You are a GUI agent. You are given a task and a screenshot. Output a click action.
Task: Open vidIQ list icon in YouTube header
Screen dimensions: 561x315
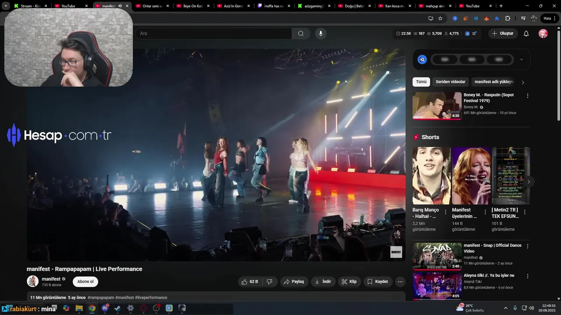(x=474, y=34)
